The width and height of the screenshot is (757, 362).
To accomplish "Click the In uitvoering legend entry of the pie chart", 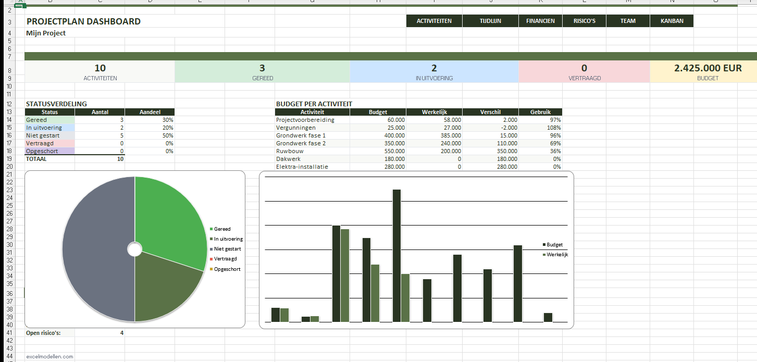I will 228,239.
